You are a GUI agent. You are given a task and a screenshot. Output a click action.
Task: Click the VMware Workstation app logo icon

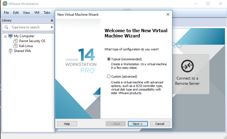pos(5,4)
